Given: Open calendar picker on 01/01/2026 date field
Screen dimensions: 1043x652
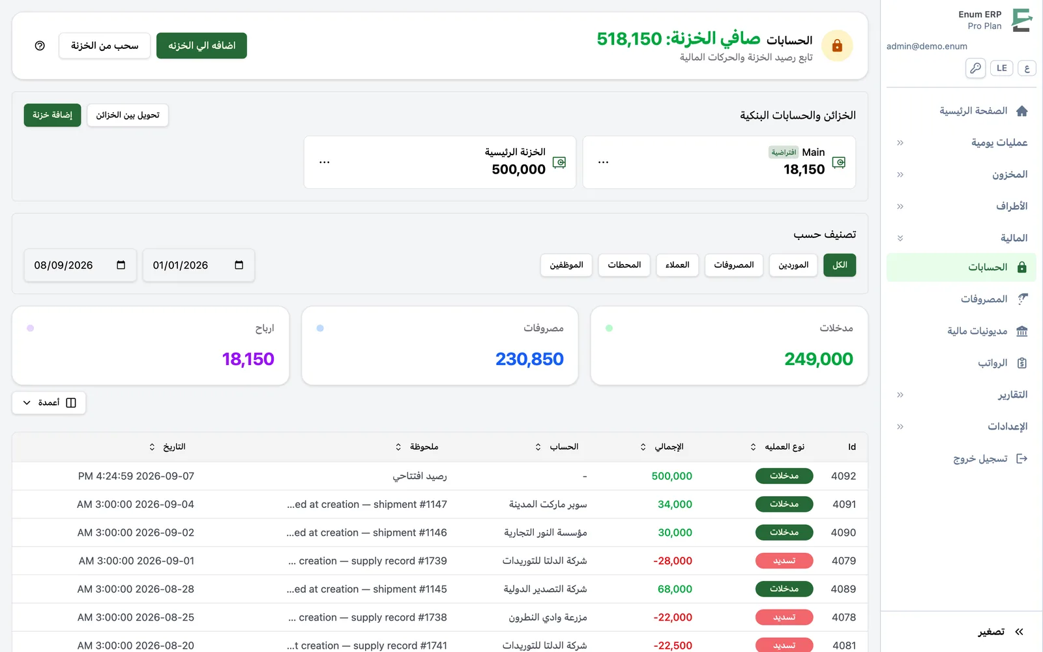Looking at the screenshot, I should pyautogui.click(x=239, y=265).
